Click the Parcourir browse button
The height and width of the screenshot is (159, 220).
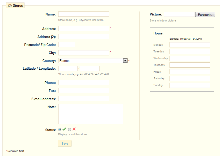pos(205,14)
